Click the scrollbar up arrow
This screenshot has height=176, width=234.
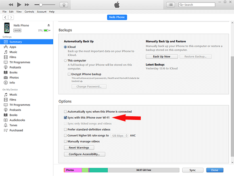pyautogui.click(x=232, y=23)
